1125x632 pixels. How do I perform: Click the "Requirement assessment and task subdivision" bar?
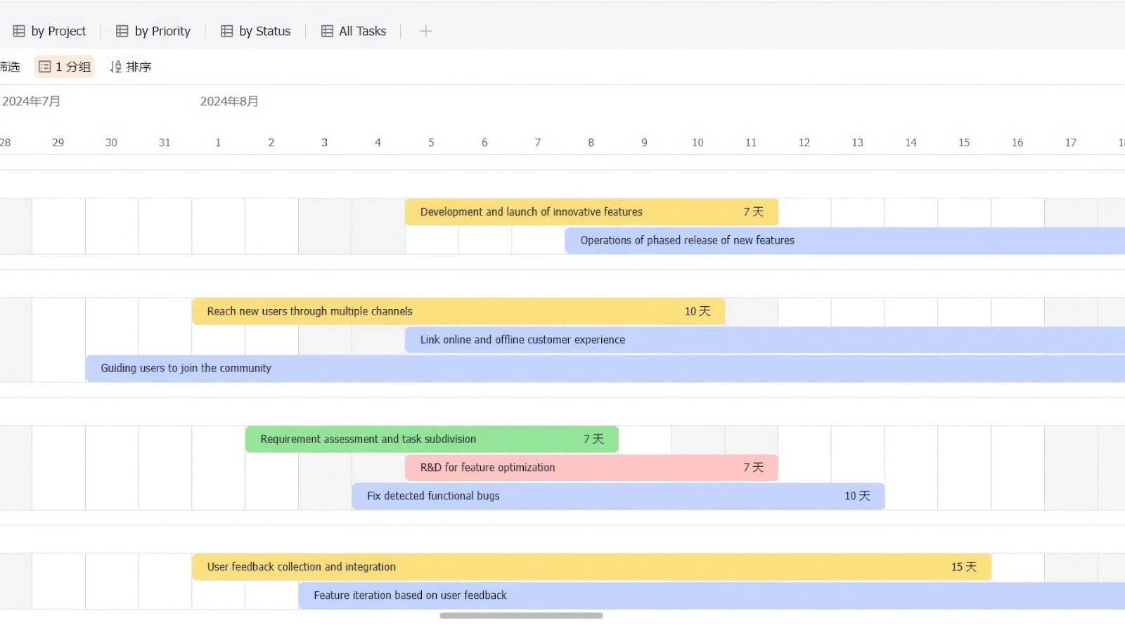[x=431, y=439]
